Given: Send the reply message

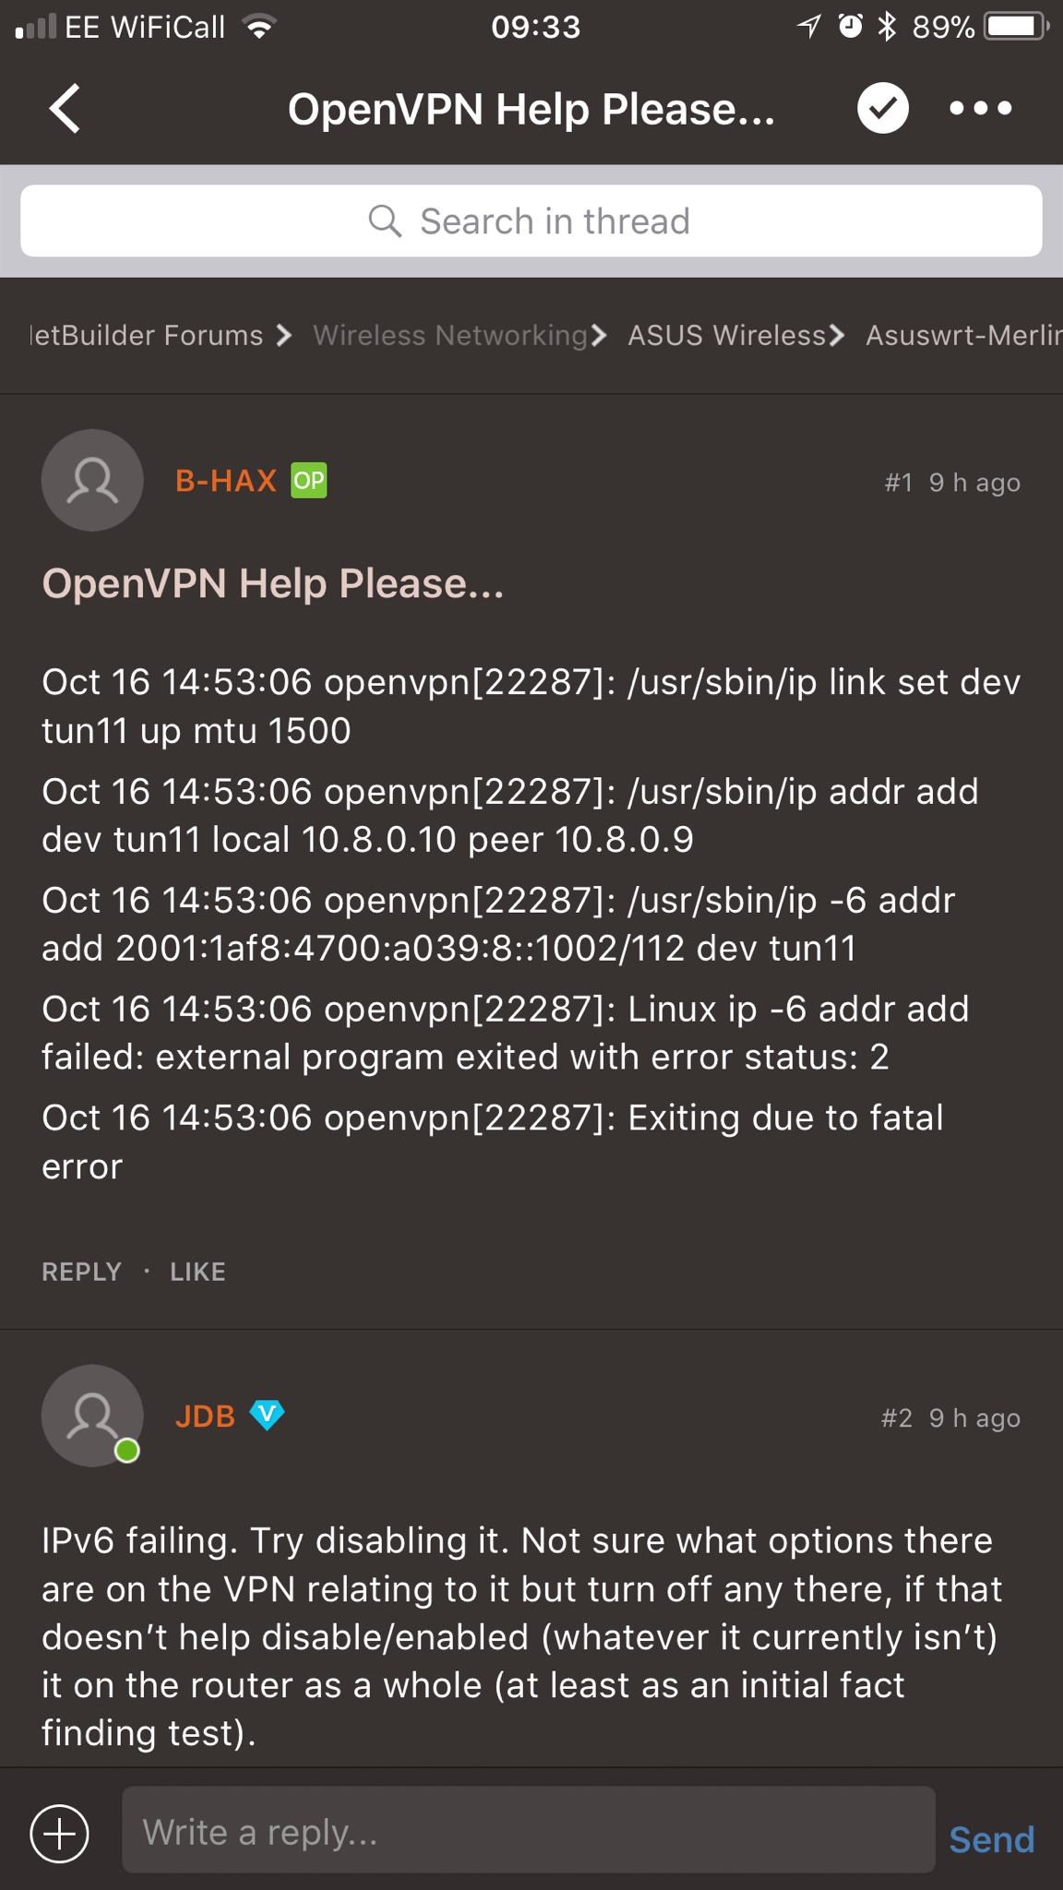Looking at the screenshot, I should [992, 1839].
